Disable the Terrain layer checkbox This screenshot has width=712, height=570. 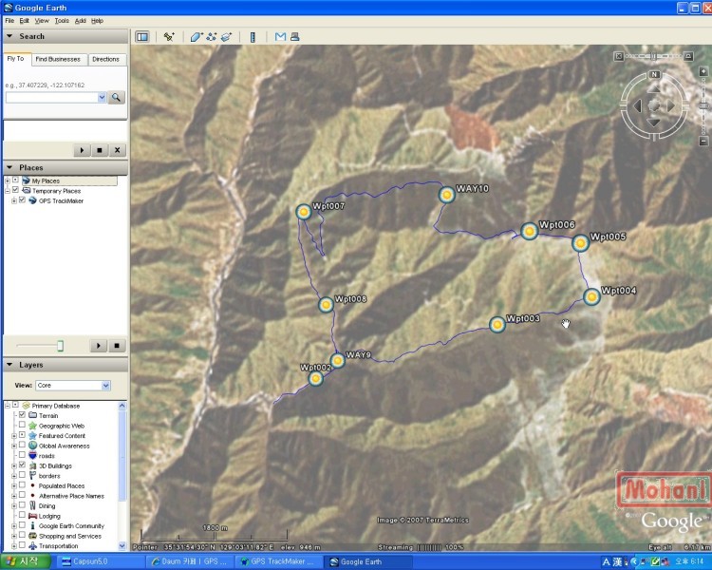(x=22, y=415)
